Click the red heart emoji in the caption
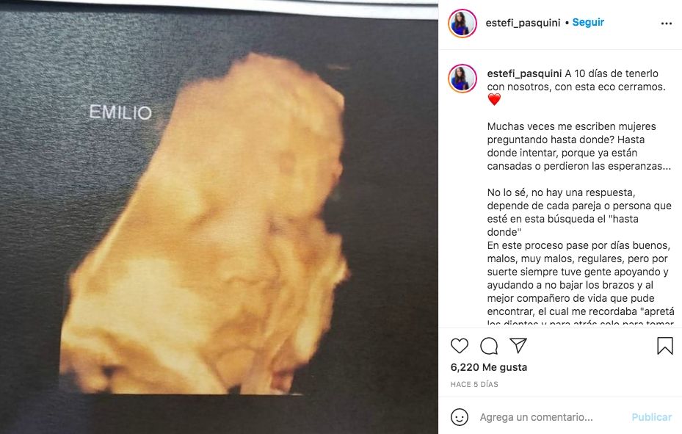 click(x=494, y=100)
